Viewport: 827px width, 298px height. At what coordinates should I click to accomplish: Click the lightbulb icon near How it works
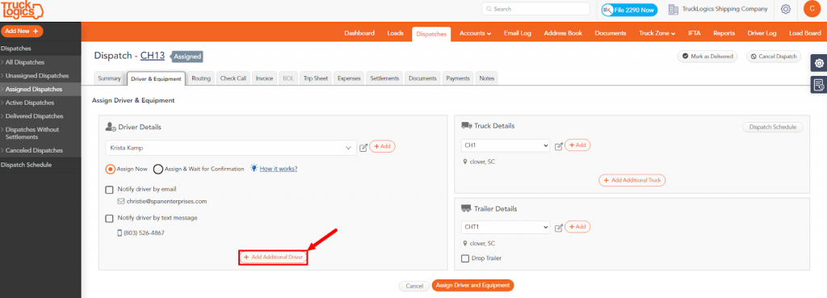click(254, 168)
